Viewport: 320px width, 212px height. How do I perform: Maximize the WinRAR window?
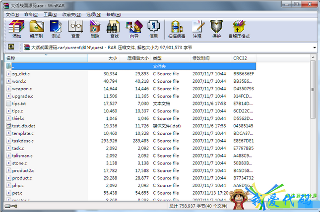click(297, 4)
